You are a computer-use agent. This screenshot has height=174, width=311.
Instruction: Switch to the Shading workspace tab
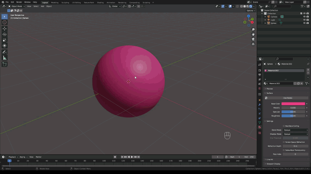pyautogui.click(x=100, y=2)
